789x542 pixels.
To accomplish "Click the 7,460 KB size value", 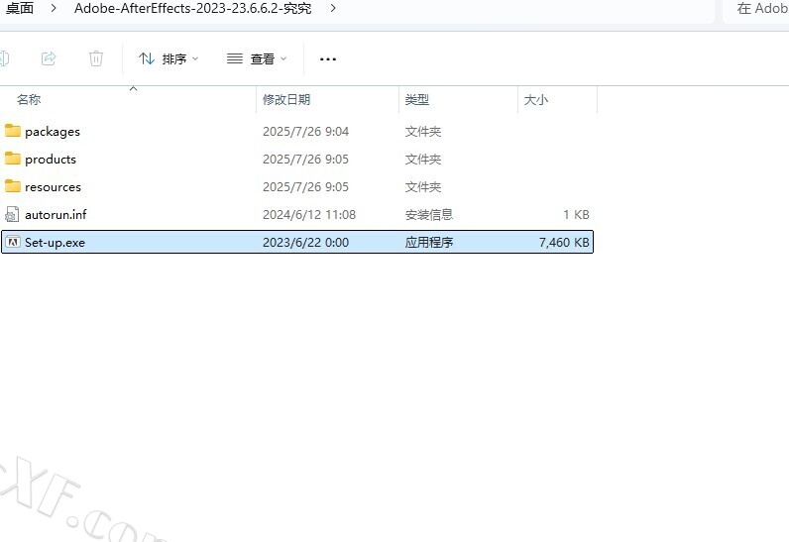I will [x=564, y=243].
